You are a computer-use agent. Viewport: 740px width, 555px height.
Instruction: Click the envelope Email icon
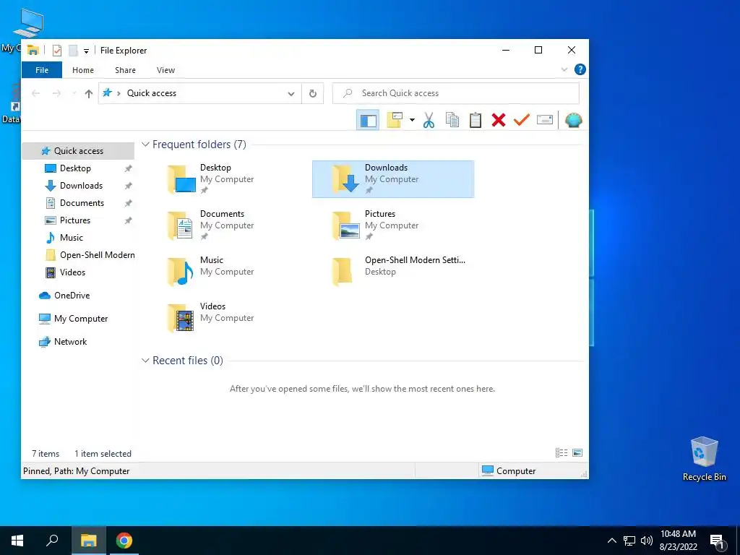click(545, 121)
